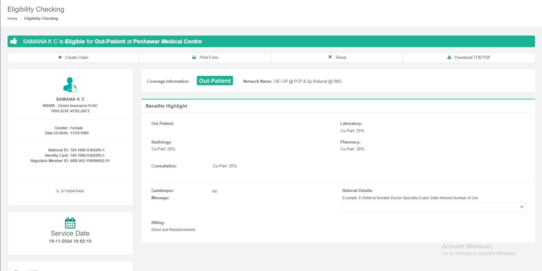Click the Benefits Highlight panel header

(x=166, y=106)
